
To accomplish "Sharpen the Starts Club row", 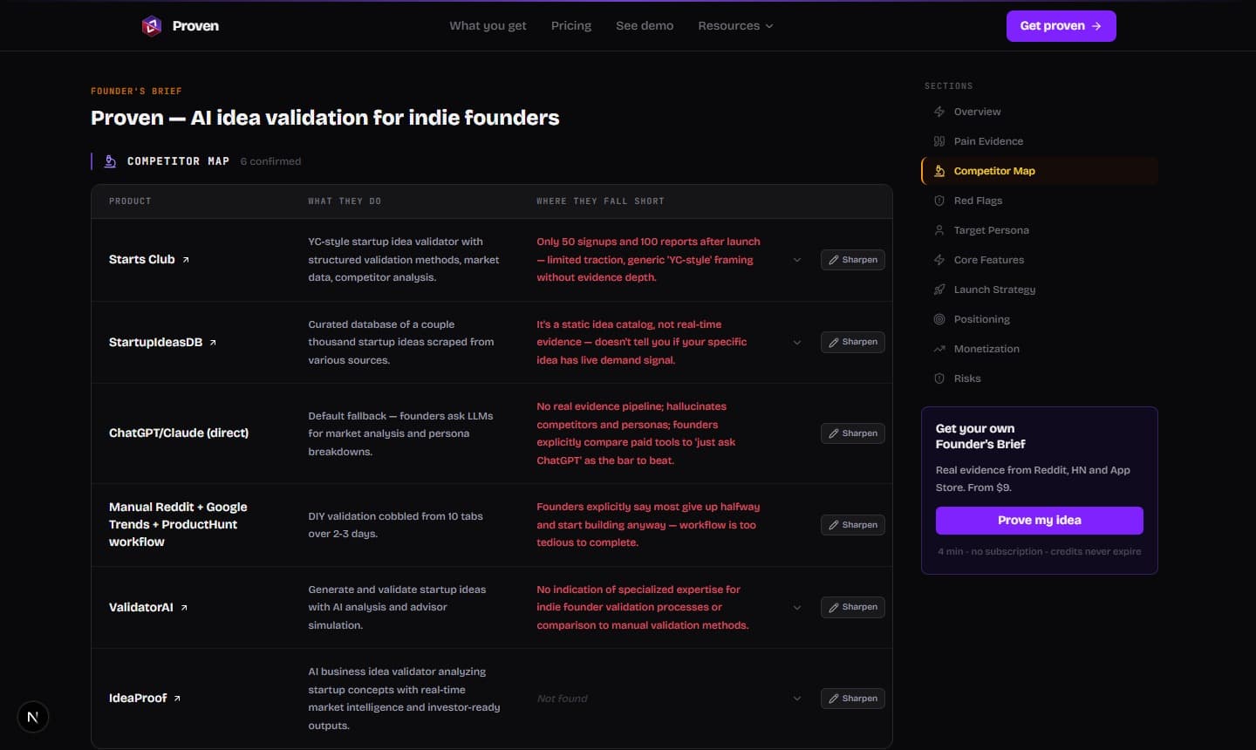I will (x=852, y=260).
